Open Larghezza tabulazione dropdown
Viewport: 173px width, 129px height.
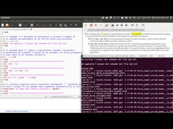coord(62,97)
